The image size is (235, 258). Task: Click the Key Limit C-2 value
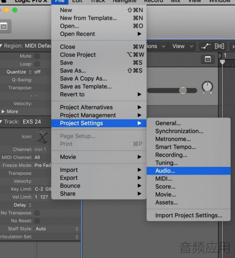(x=39, y=189)
